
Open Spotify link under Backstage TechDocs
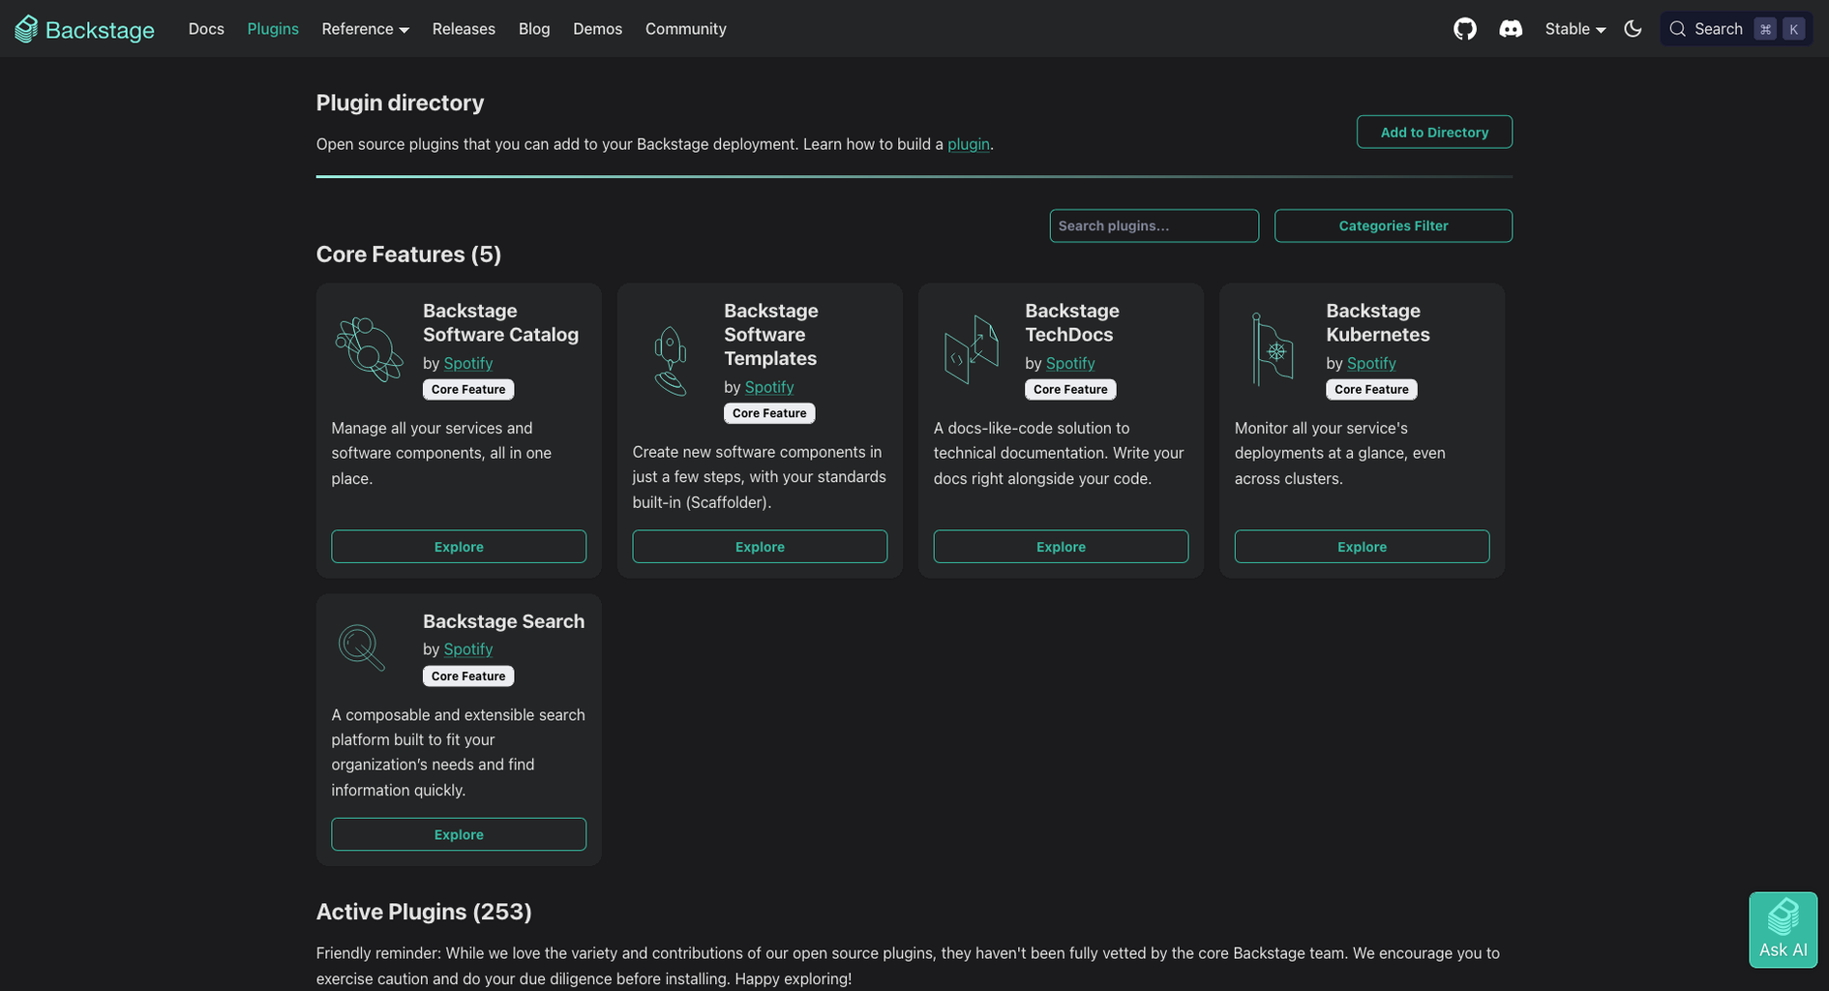tap(1070, 363)
